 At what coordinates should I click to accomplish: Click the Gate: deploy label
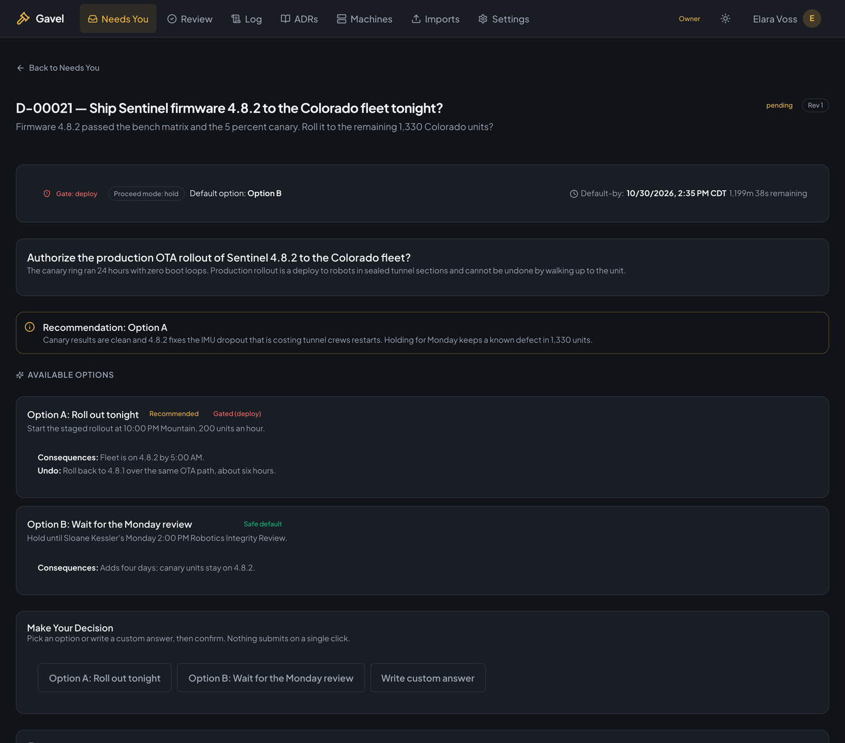click(77, 194)
